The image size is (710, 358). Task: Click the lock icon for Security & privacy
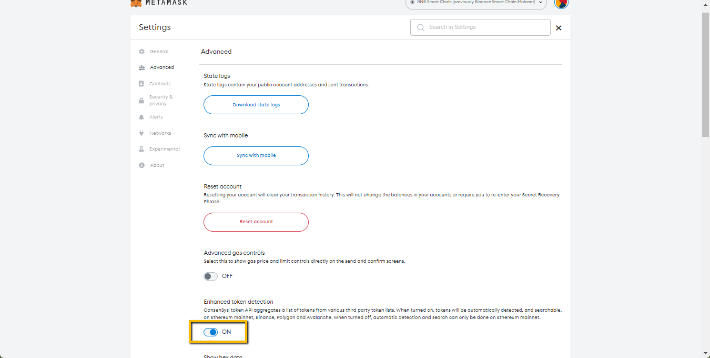pyautogui.click(x=141, y=100)
